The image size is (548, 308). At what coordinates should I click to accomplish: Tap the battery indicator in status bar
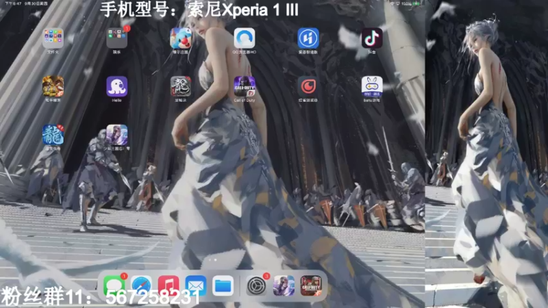coord(416,3)
